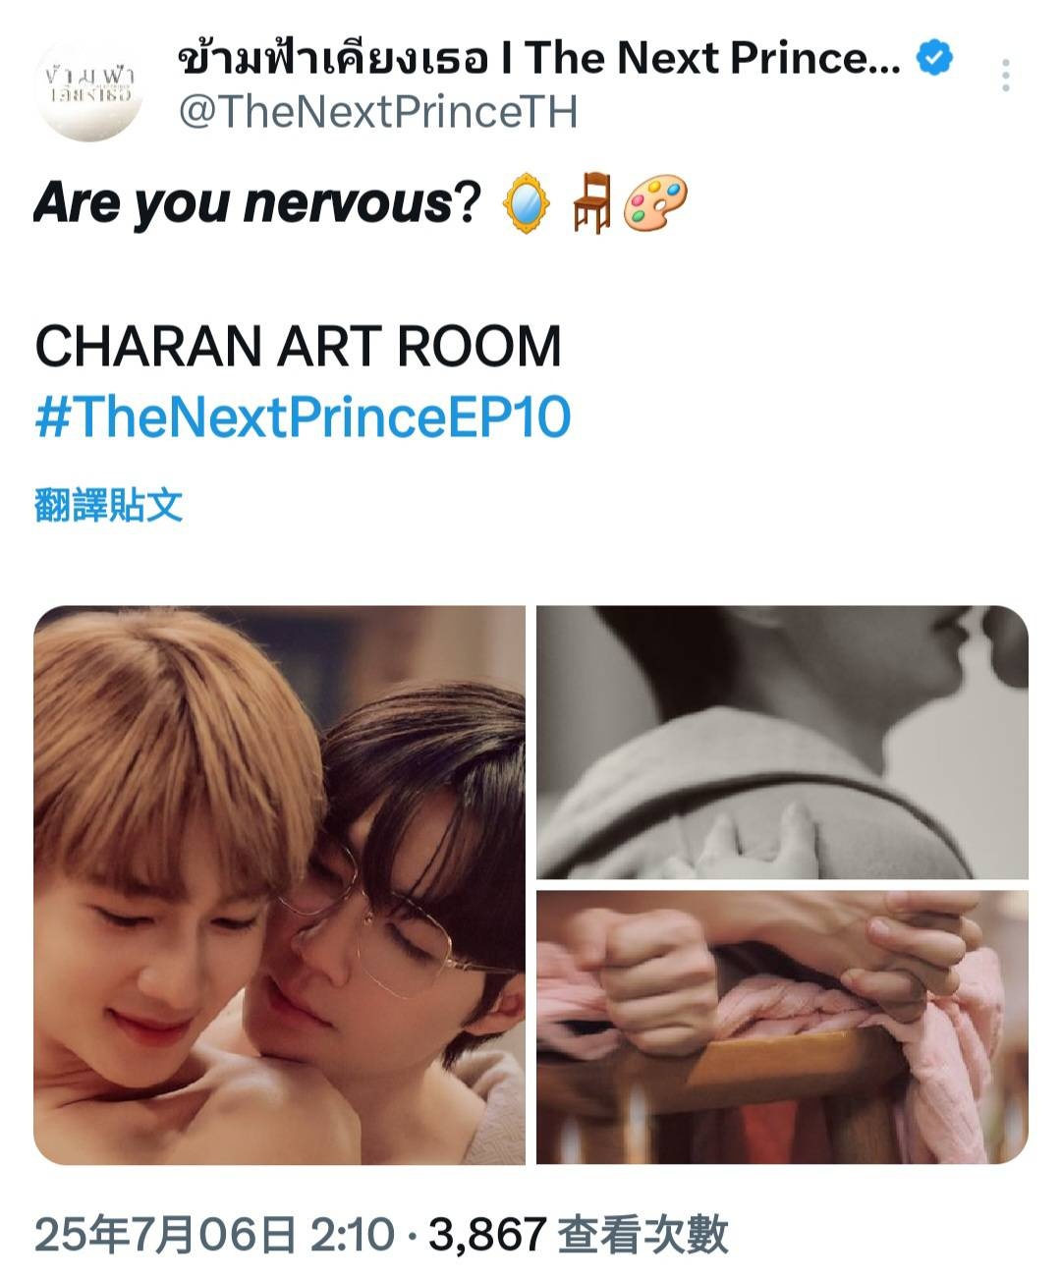The width and height of the screenshot is (1061, 1278).
Task: Click the 翻譯貼文 translate post link
Action: [108, 505]
